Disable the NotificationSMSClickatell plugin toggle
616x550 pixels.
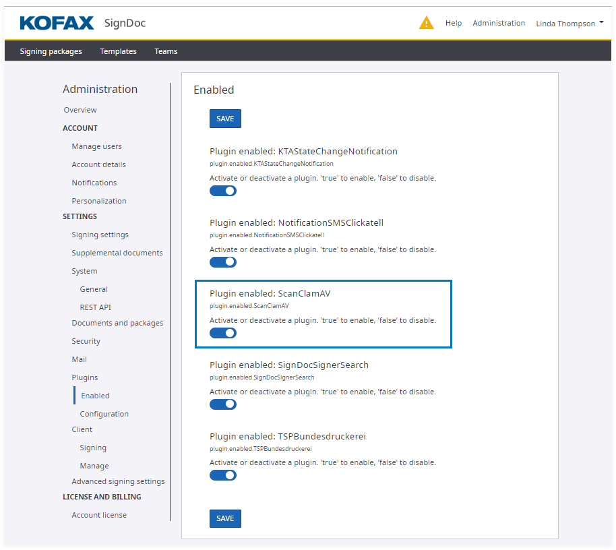(x=223, y=262)
